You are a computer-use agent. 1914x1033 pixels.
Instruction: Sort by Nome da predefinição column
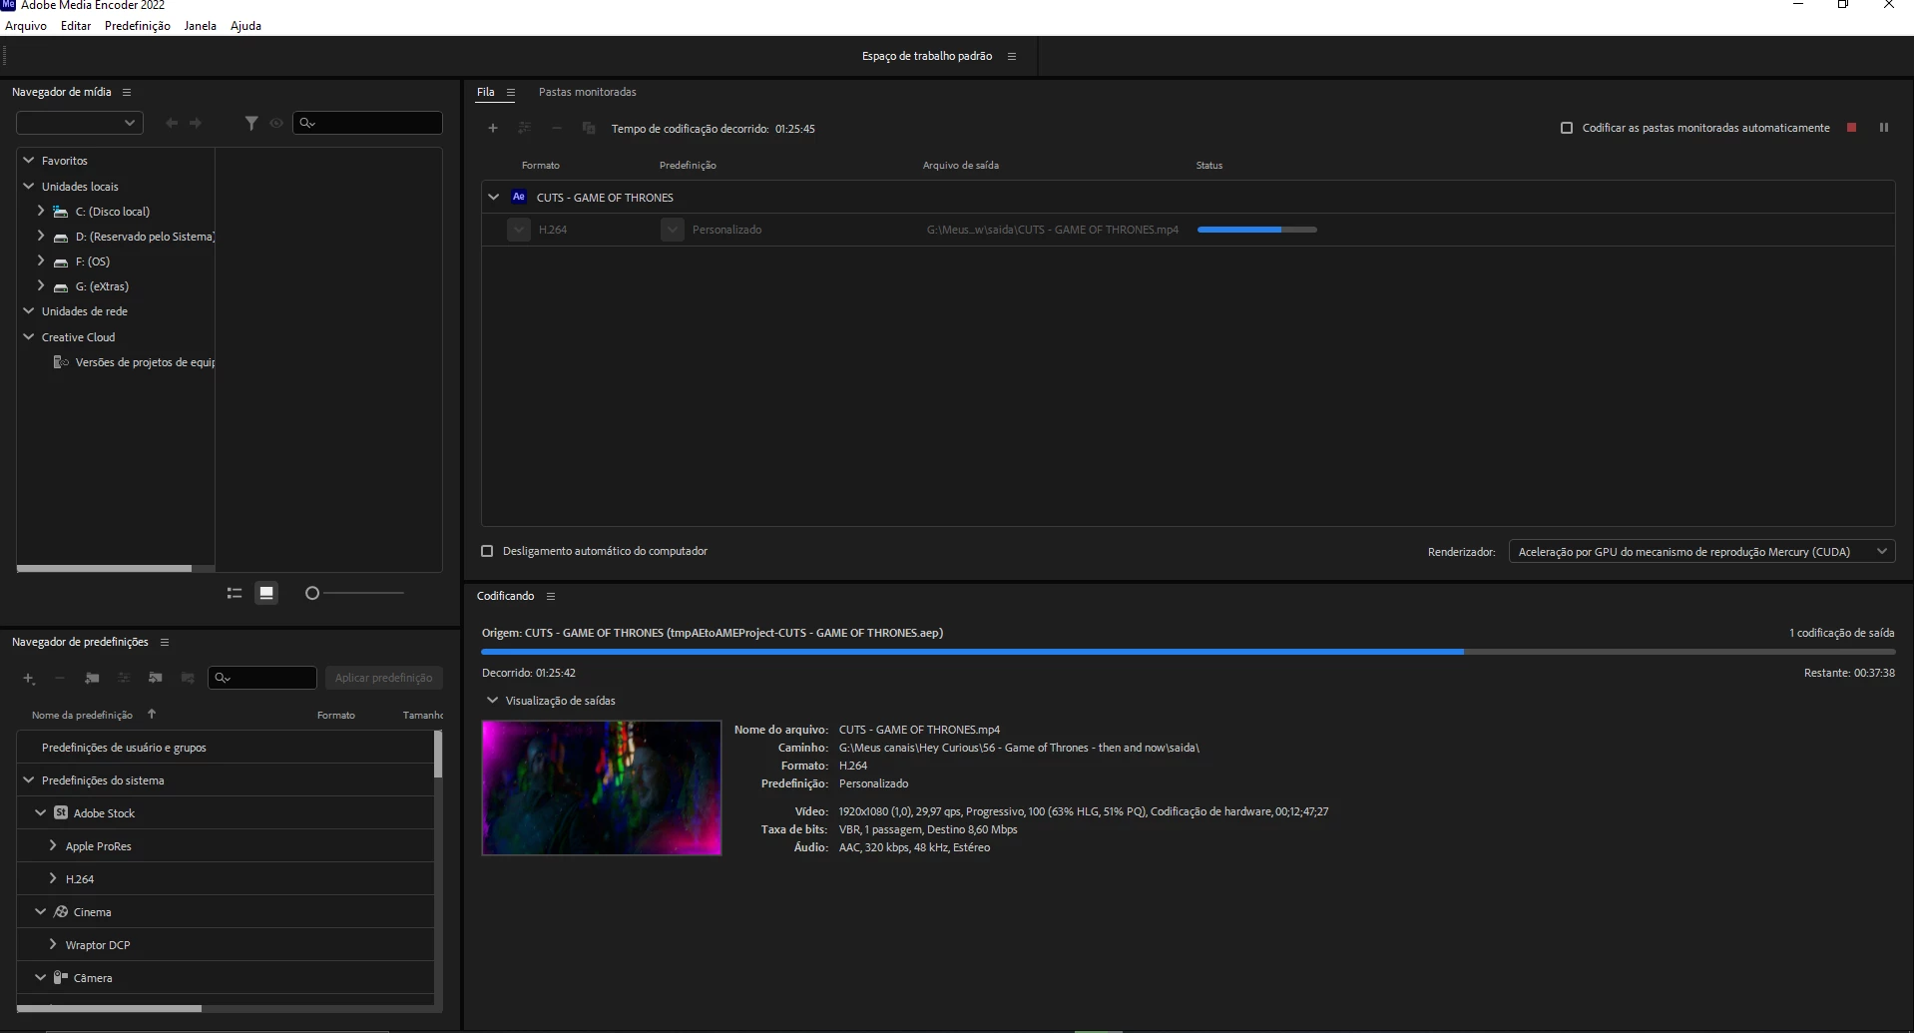82,715
